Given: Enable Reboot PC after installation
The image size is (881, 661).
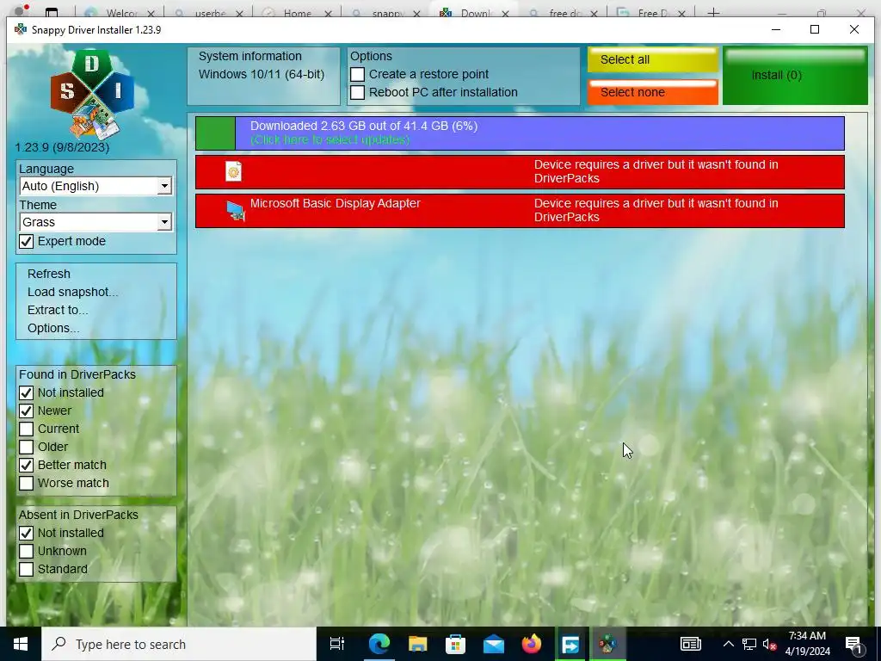Looking at the screenshot, I should 357,92.
